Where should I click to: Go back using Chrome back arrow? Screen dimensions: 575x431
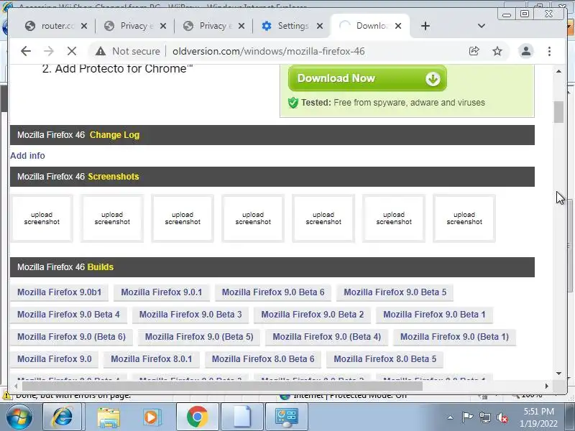(x=26, y=51)
